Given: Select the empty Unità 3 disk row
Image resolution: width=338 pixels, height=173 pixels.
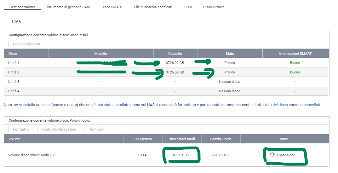Looking at the screenshot, I should point(14,82).
